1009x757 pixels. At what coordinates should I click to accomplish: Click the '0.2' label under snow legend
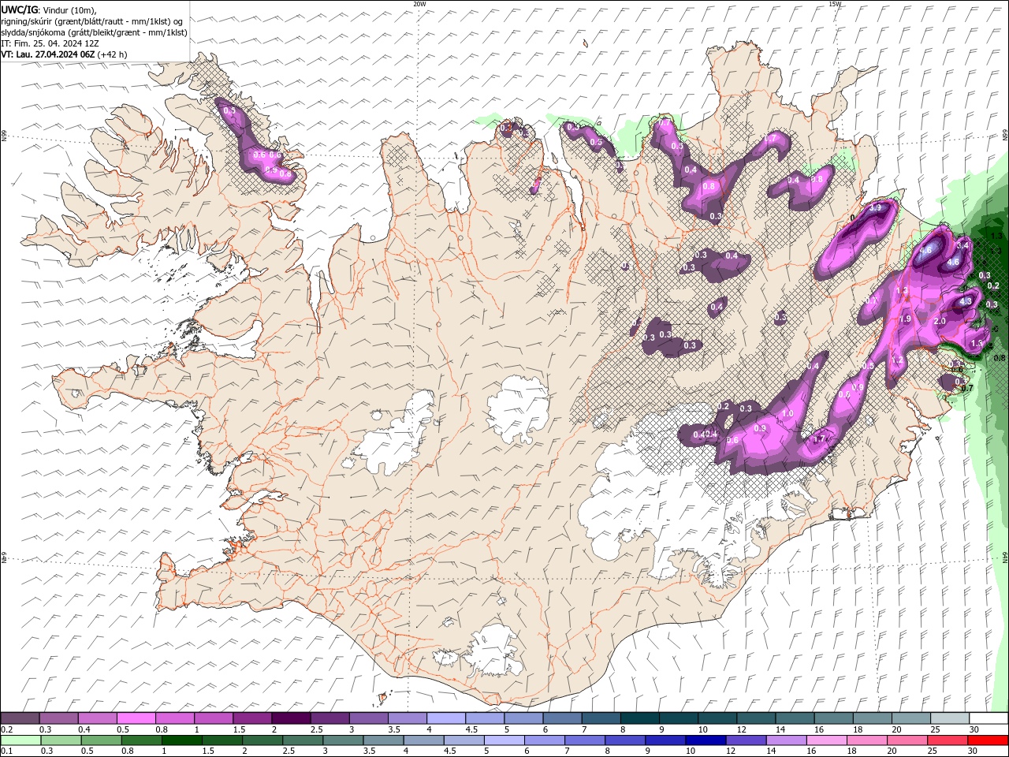coord(6,729)
